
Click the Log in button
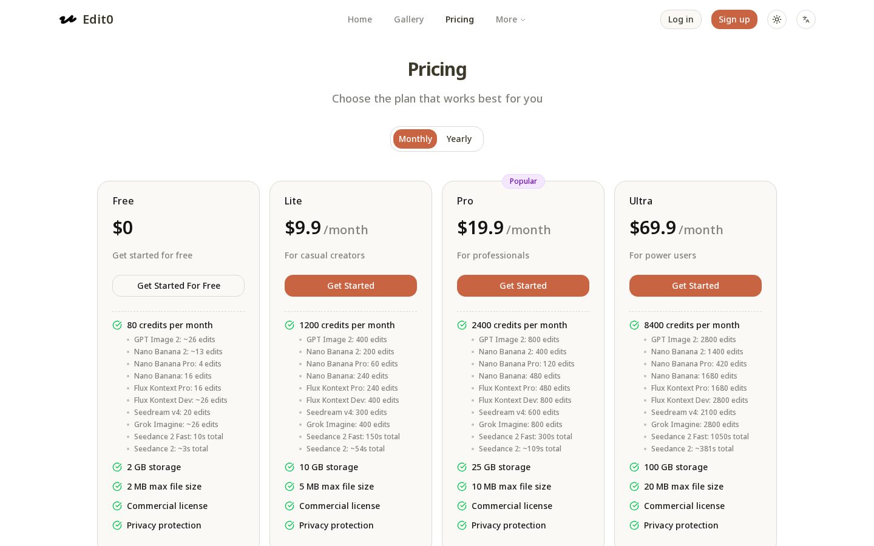coord(681,19)
